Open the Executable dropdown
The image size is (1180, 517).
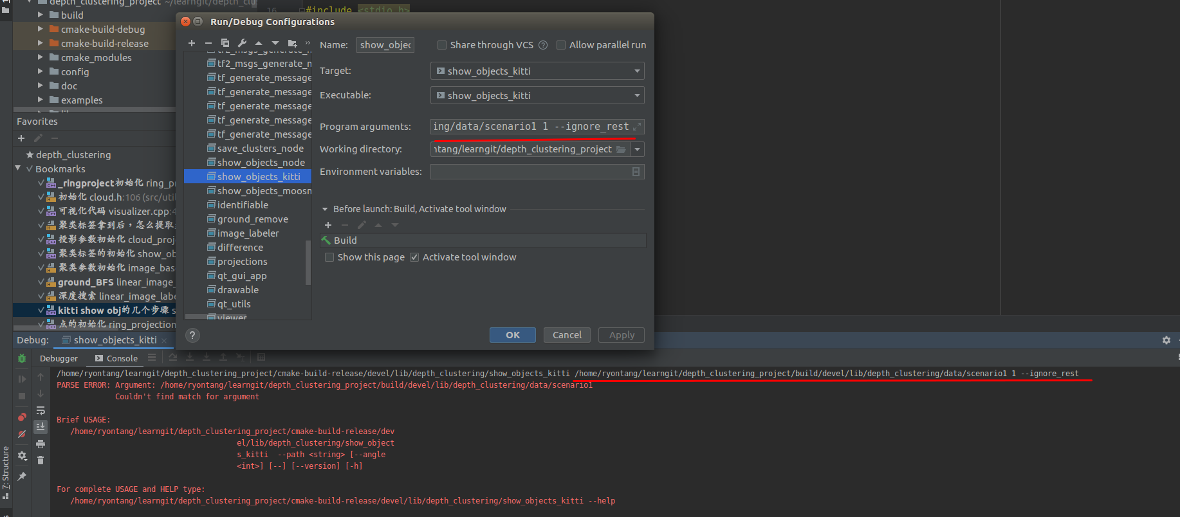[637, 96]
